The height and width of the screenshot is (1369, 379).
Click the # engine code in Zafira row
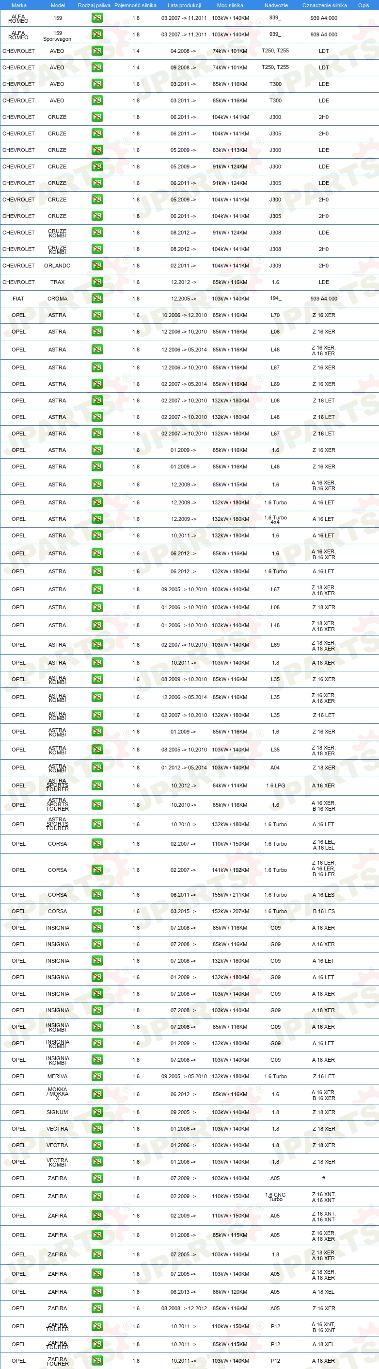tap(324, 1178)
